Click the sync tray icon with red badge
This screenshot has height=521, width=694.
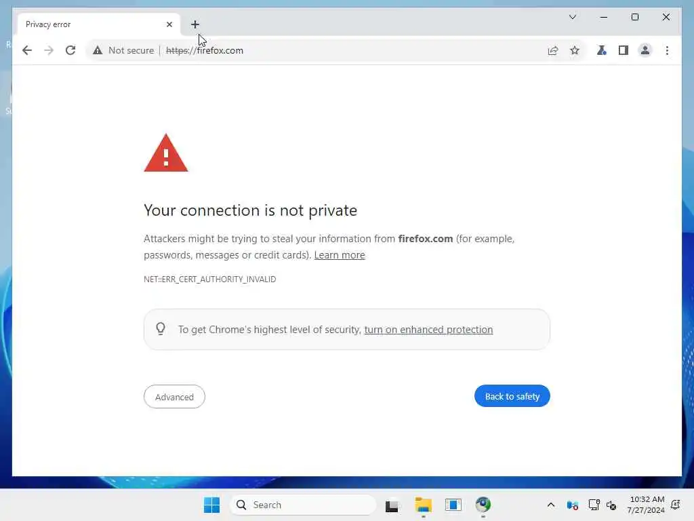click(572, 505)
